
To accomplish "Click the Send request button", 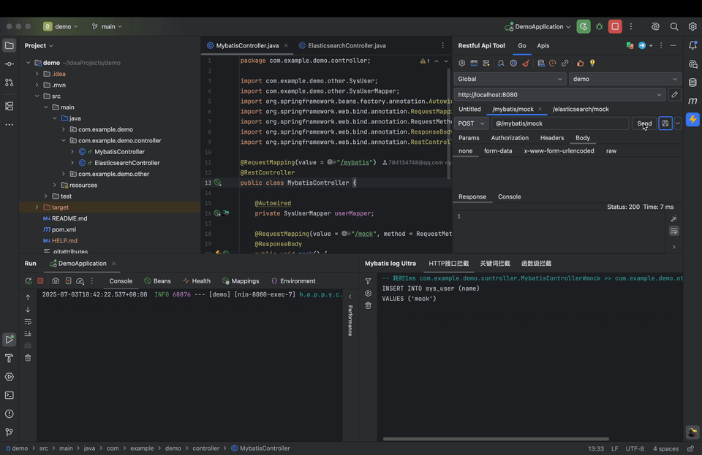I will pyautogui.click(x=643, y=123).
